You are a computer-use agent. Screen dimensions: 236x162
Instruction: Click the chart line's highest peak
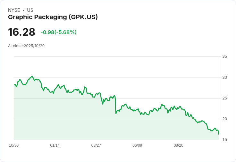(x=32, y=77)
